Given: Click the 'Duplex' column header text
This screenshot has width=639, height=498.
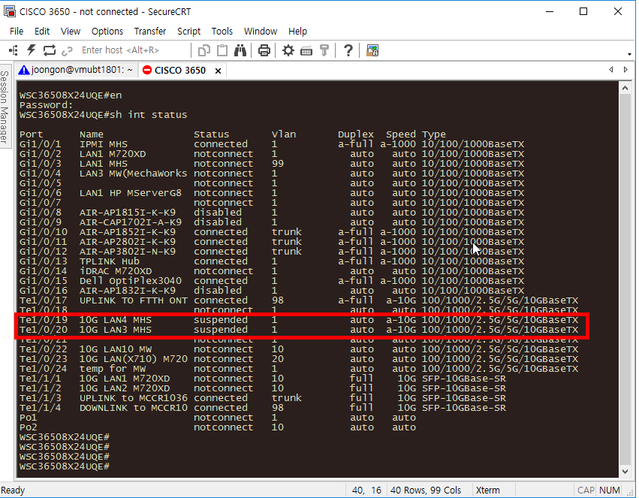Looking at the screenshot, I should 355,134.
